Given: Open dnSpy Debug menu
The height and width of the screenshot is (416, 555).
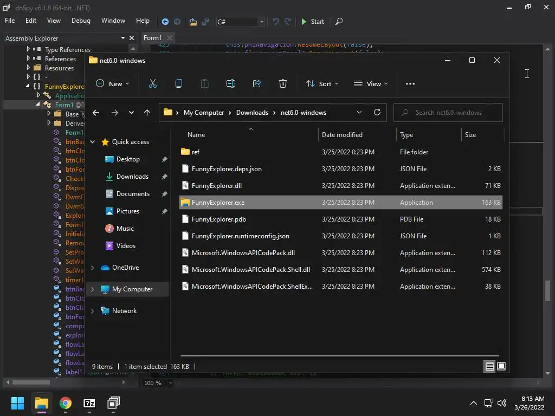Looking at the screenshot, I should [81, 21].
